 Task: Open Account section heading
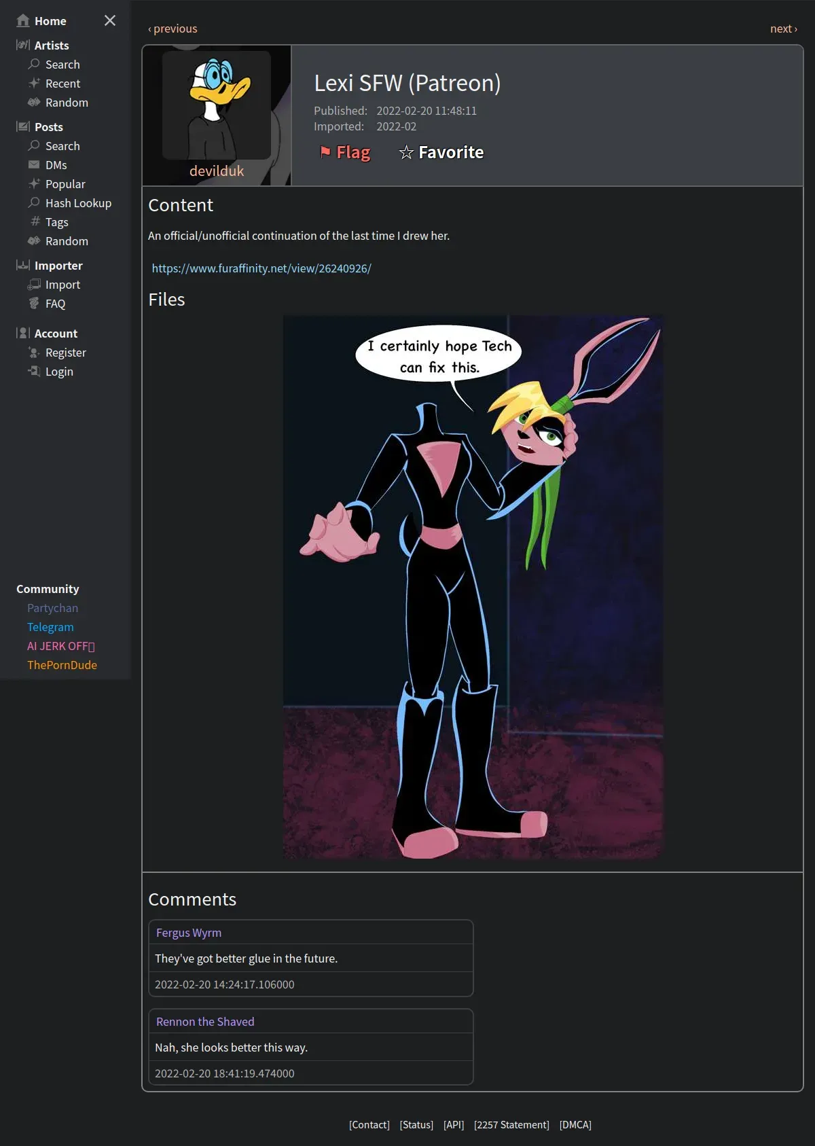tap(56, 334)
